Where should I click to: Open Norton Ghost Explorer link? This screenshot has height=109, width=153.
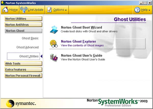[79, 42]
